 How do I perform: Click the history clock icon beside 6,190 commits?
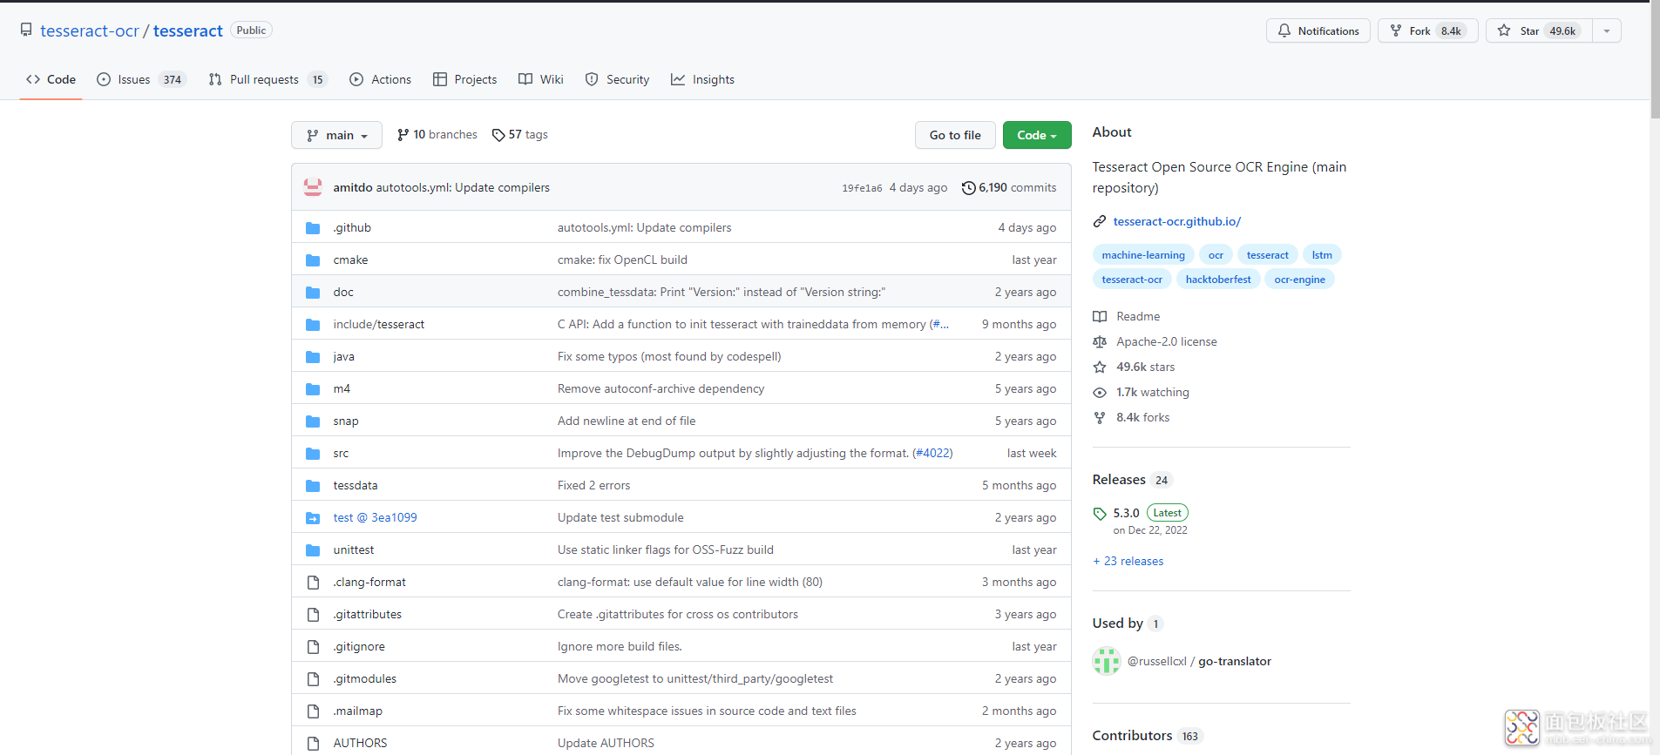click(968, 188)
